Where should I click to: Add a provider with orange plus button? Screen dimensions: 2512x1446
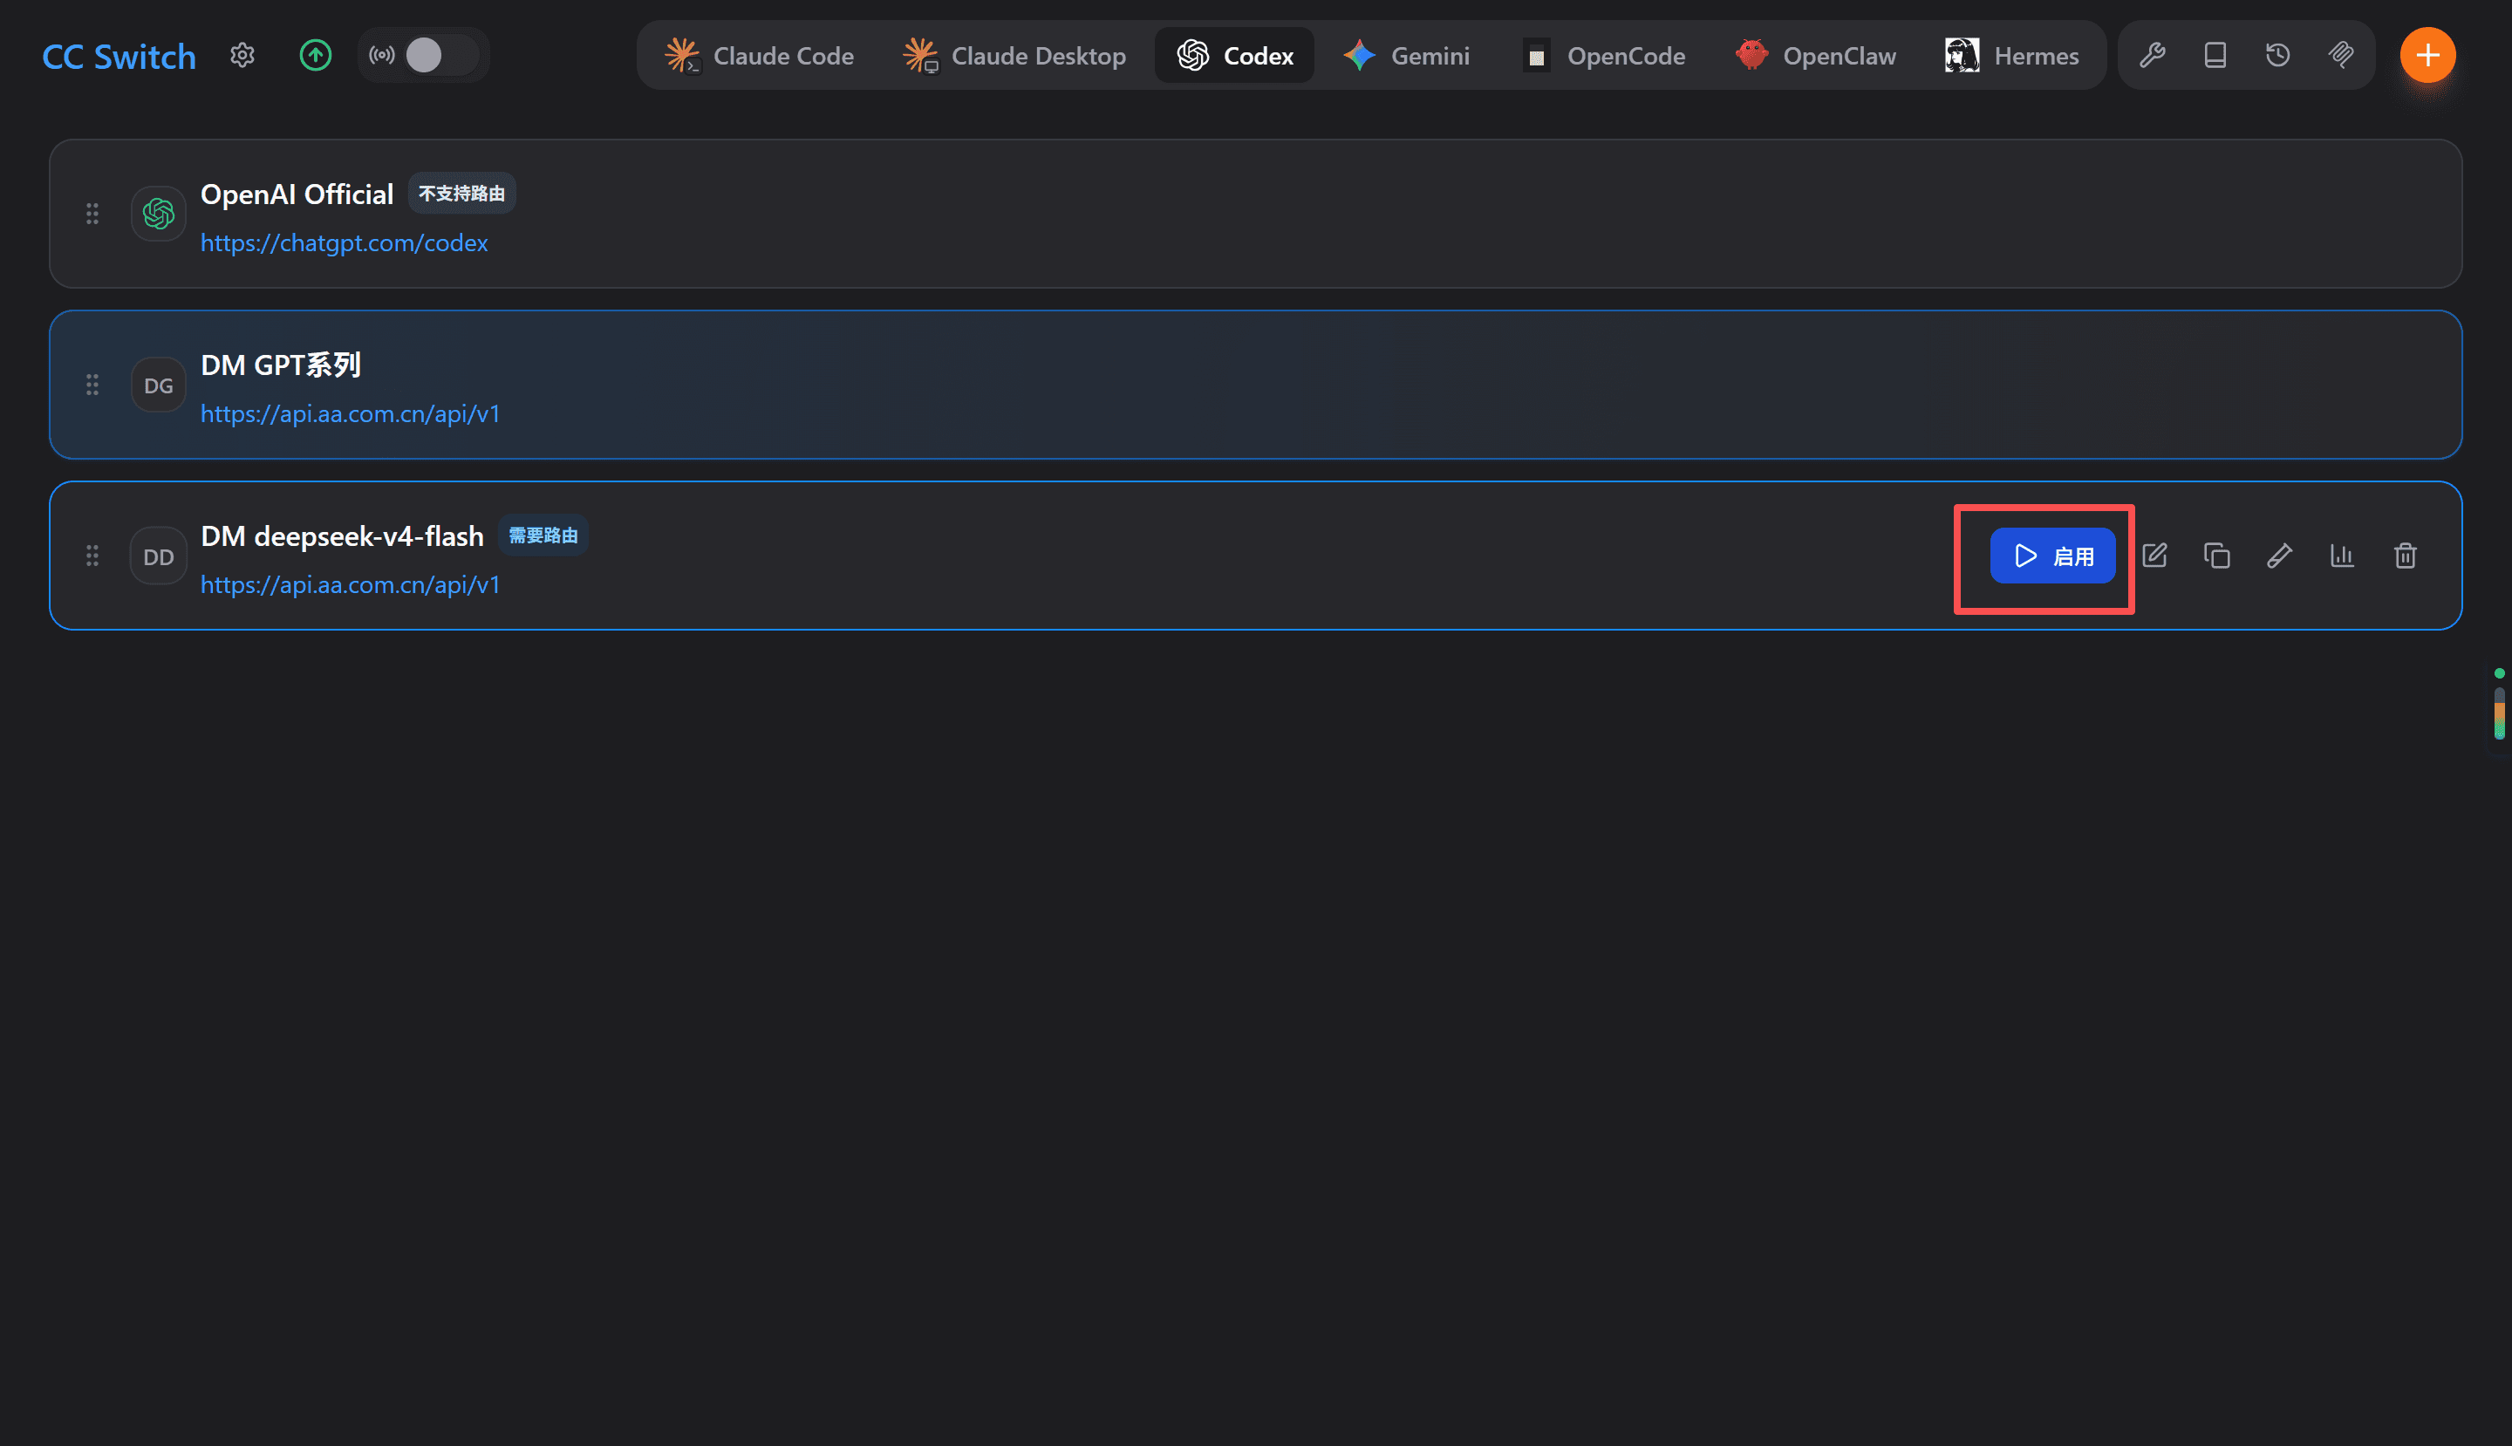[2427, 56]
